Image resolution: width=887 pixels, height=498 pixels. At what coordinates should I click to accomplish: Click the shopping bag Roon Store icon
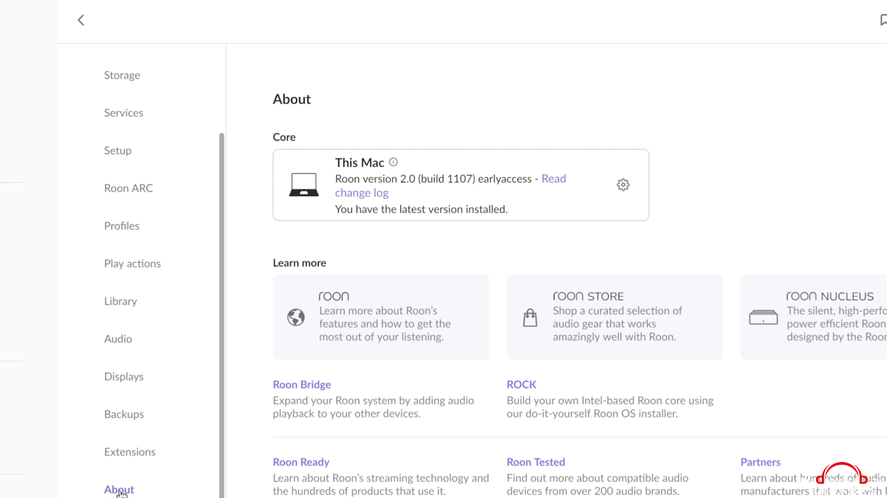coord(531,317)
